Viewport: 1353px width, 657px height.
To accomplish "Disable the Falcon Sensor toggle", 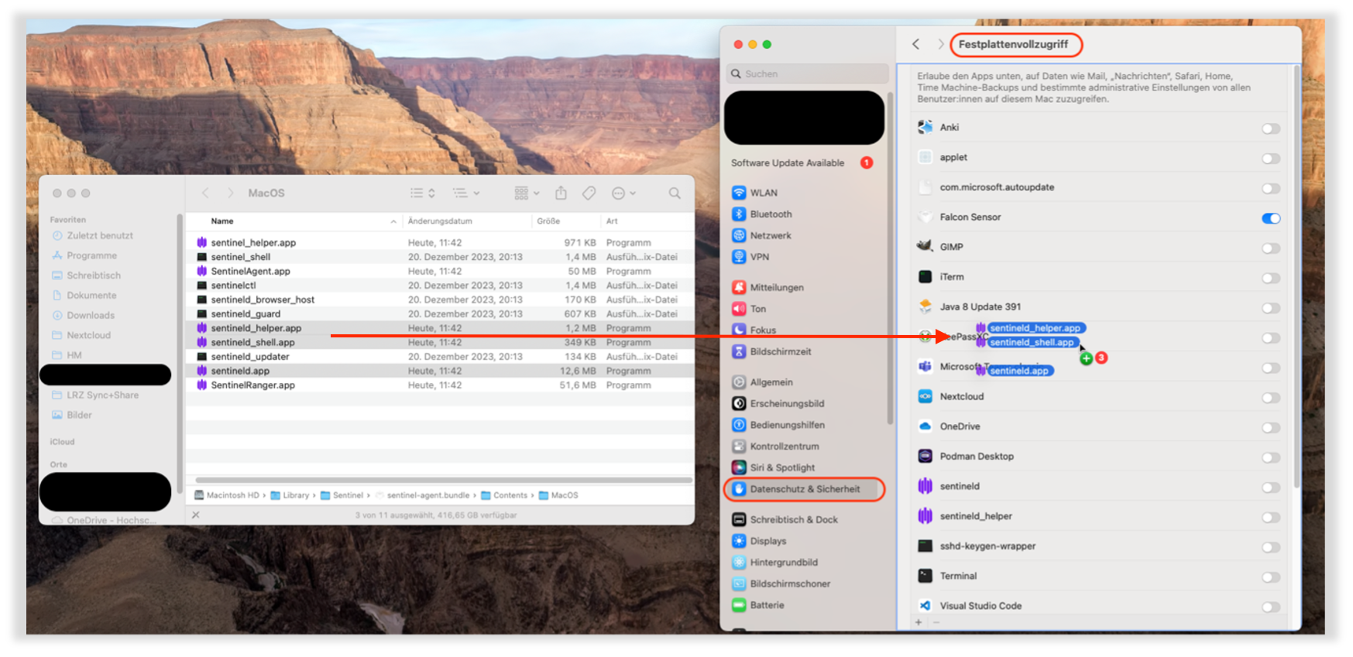I will click(x=1270, y=218).
